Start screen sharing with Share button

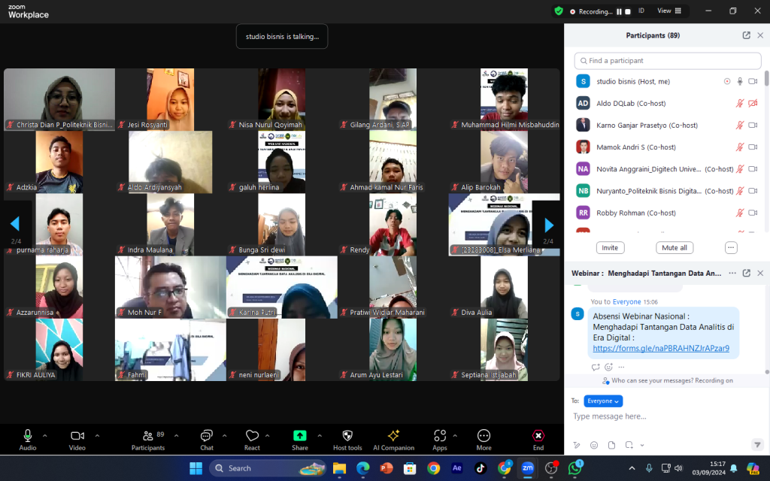pos(299,440)
